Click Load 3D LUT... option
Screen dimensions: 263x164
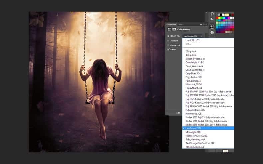(193, 40)
